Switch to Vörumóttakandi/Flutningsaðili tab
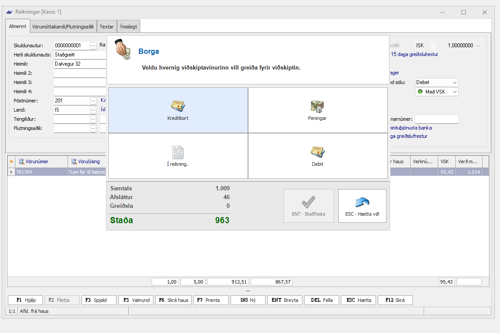The width and height of the screenshot is (500, 333). point(63,27)
